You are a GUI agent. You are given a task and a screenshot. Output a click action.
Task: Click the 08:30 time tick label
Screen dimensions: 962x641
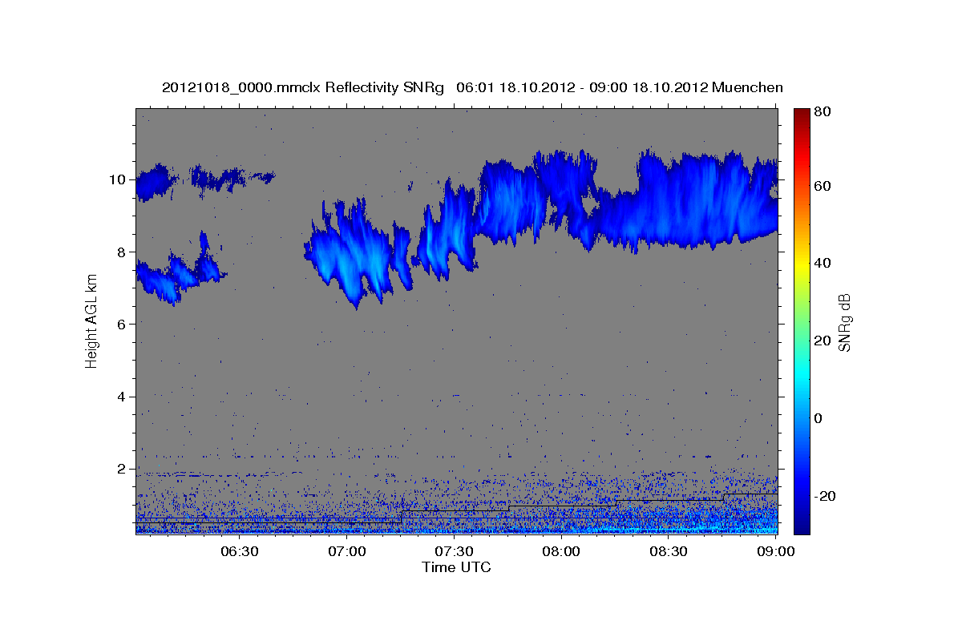[x=669, y=551]
